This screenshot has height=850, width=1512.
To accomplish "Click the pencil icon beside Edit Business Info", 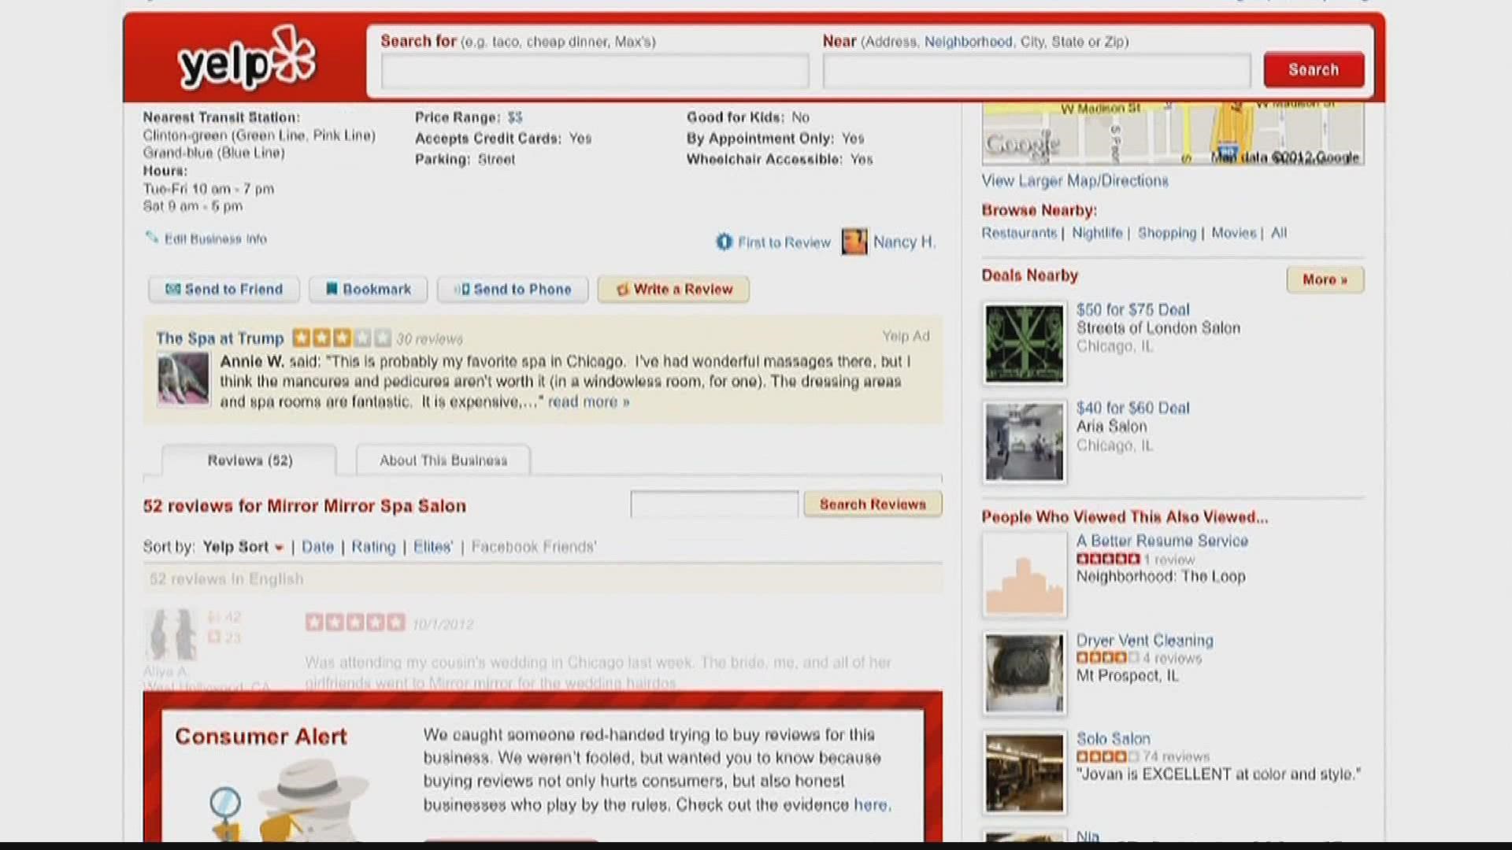I will (x=152, y=237).
